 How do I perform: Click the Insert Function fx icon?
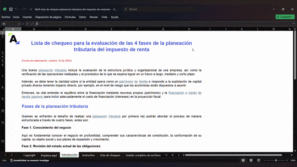[37, 24]
